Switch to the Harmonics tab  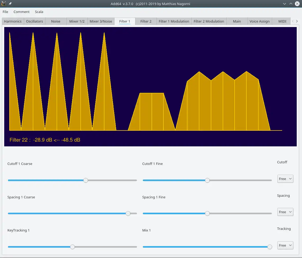point(13,21)
